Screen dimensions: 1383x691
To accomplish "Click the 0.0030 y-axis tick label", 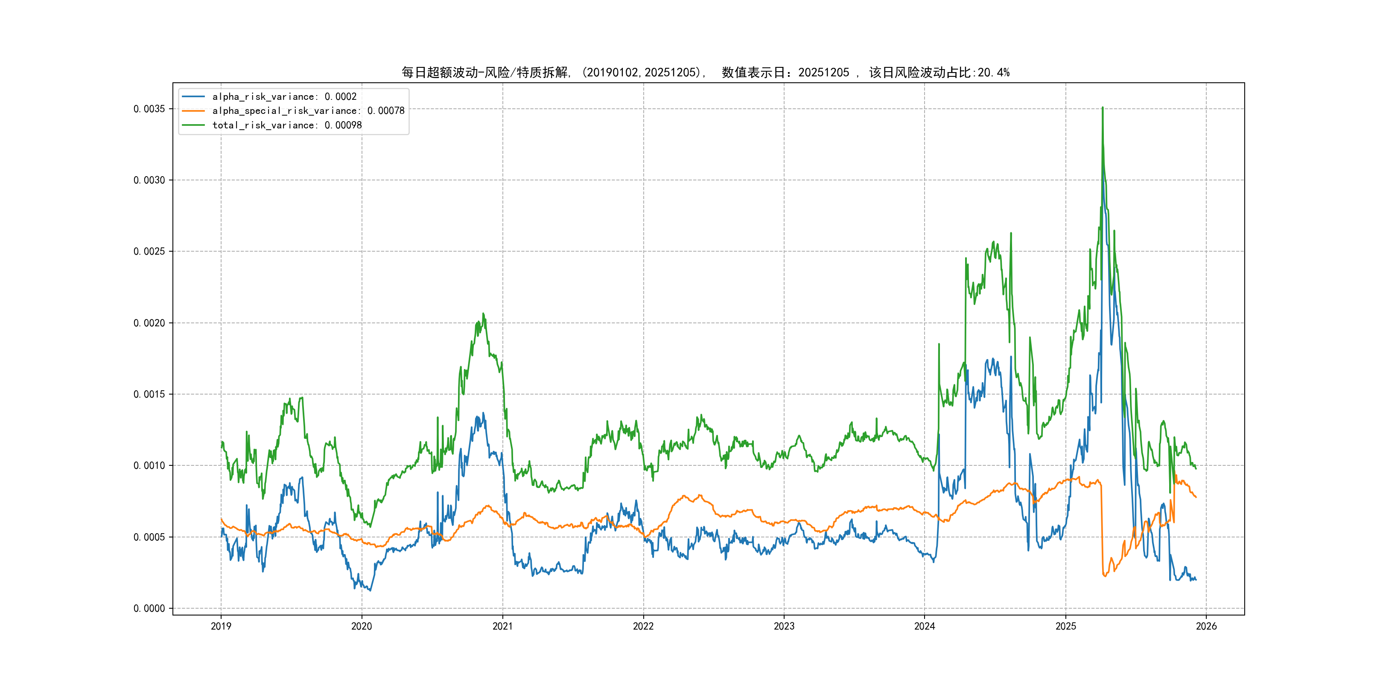I will pyautogui.click(x=149, y=180).
